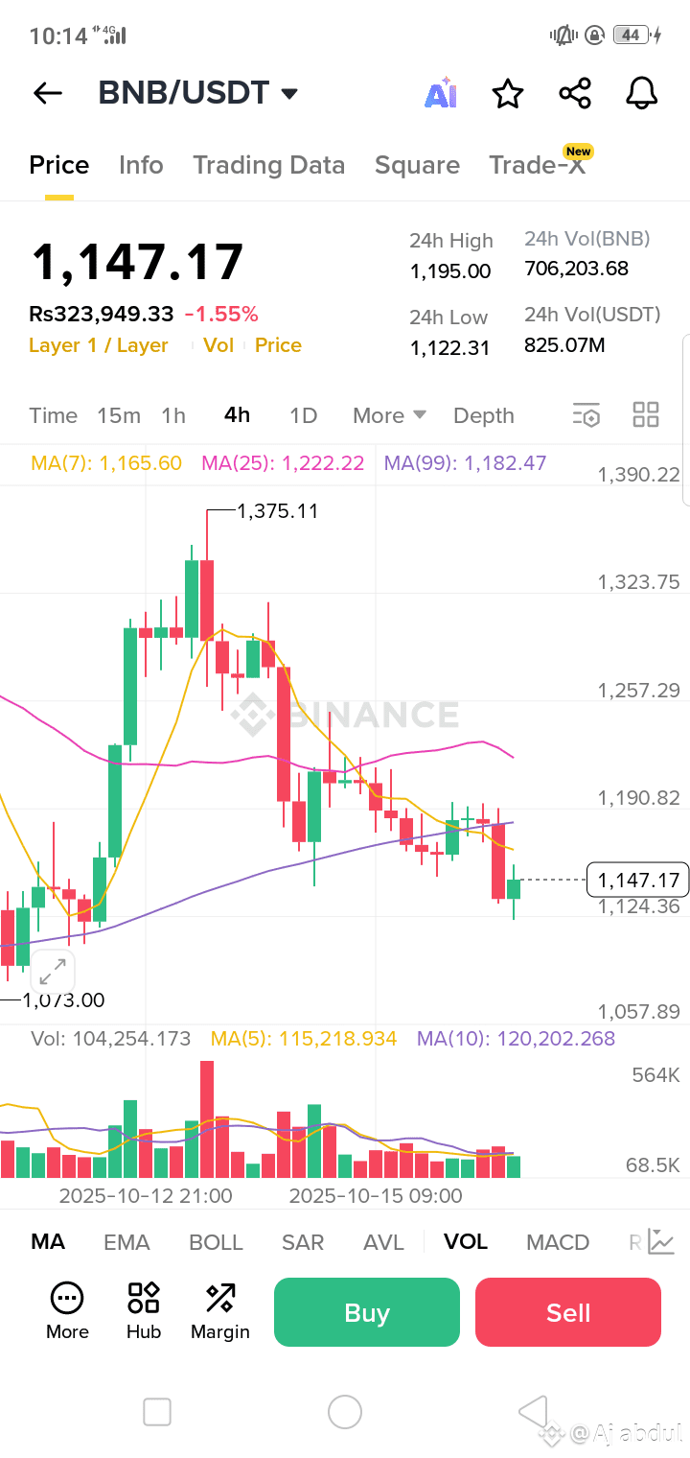690x1458 pixels.
Task: Expand chart to fullscreen arrows icon
Action: [53, 972]
